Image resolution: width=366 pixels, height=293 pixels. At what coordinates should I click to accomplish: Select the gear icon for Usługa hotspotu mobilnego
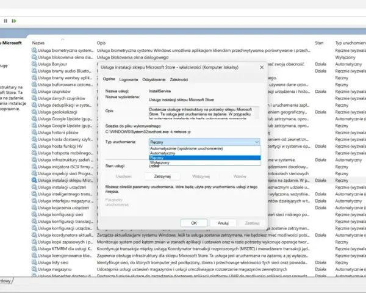[x=34, y=153]
